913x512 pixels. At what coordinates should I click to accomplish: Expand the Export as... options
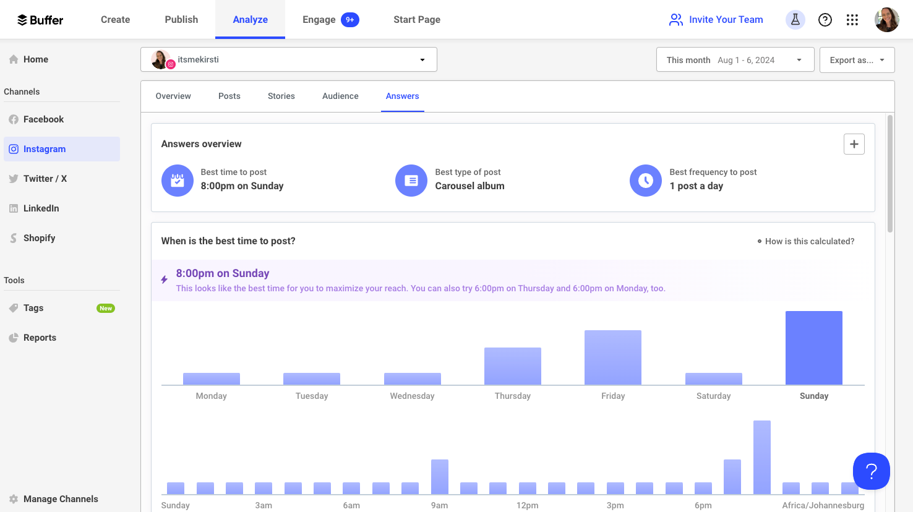click(857, 59)
